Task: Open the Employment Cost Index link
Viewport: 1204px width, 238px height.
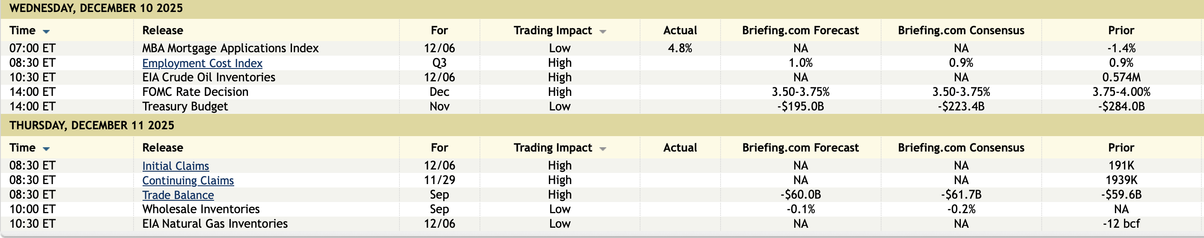Action: tap(202, 63)
